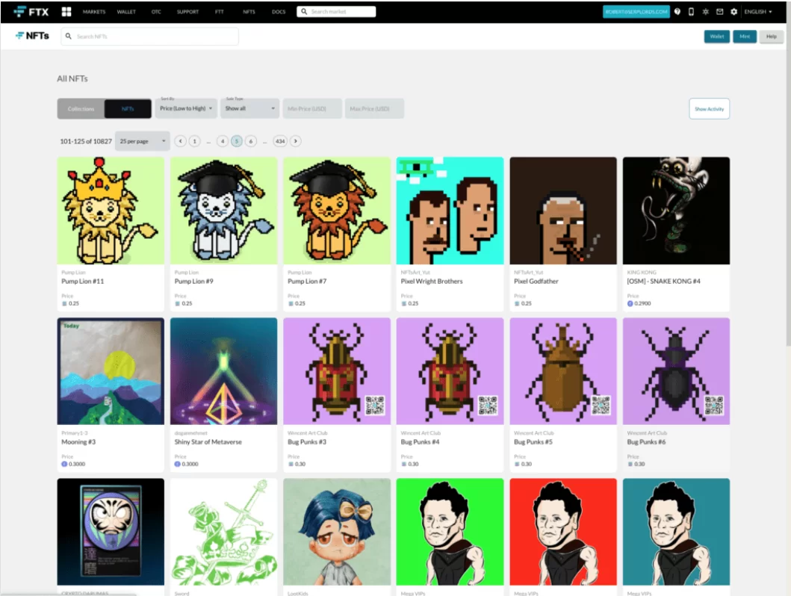Click the NFTs logo in the sub-header
This screenshot has height=596, width=791.
[32, 36]
